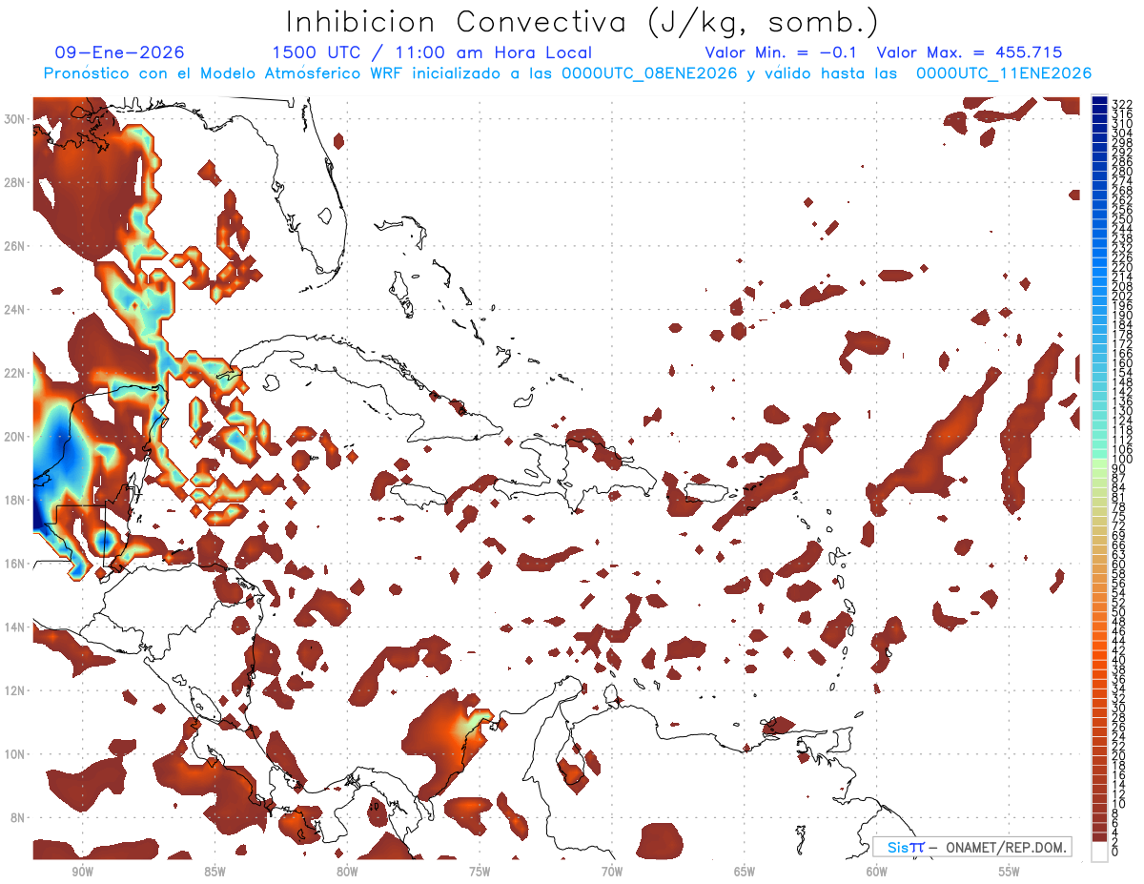
Task: Click the 75W longitude axis label
Action: (x=480, y=872)
